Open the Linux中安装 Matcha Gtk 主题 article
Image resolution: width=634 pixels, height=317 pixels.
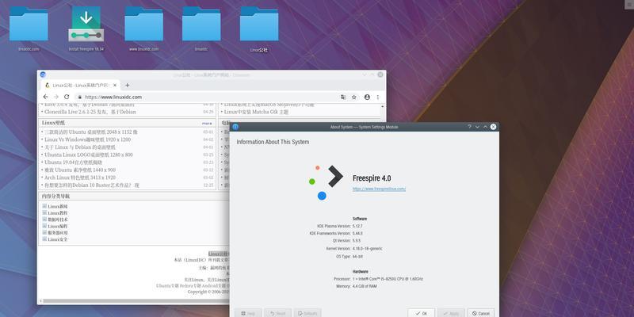pos(256,112)
